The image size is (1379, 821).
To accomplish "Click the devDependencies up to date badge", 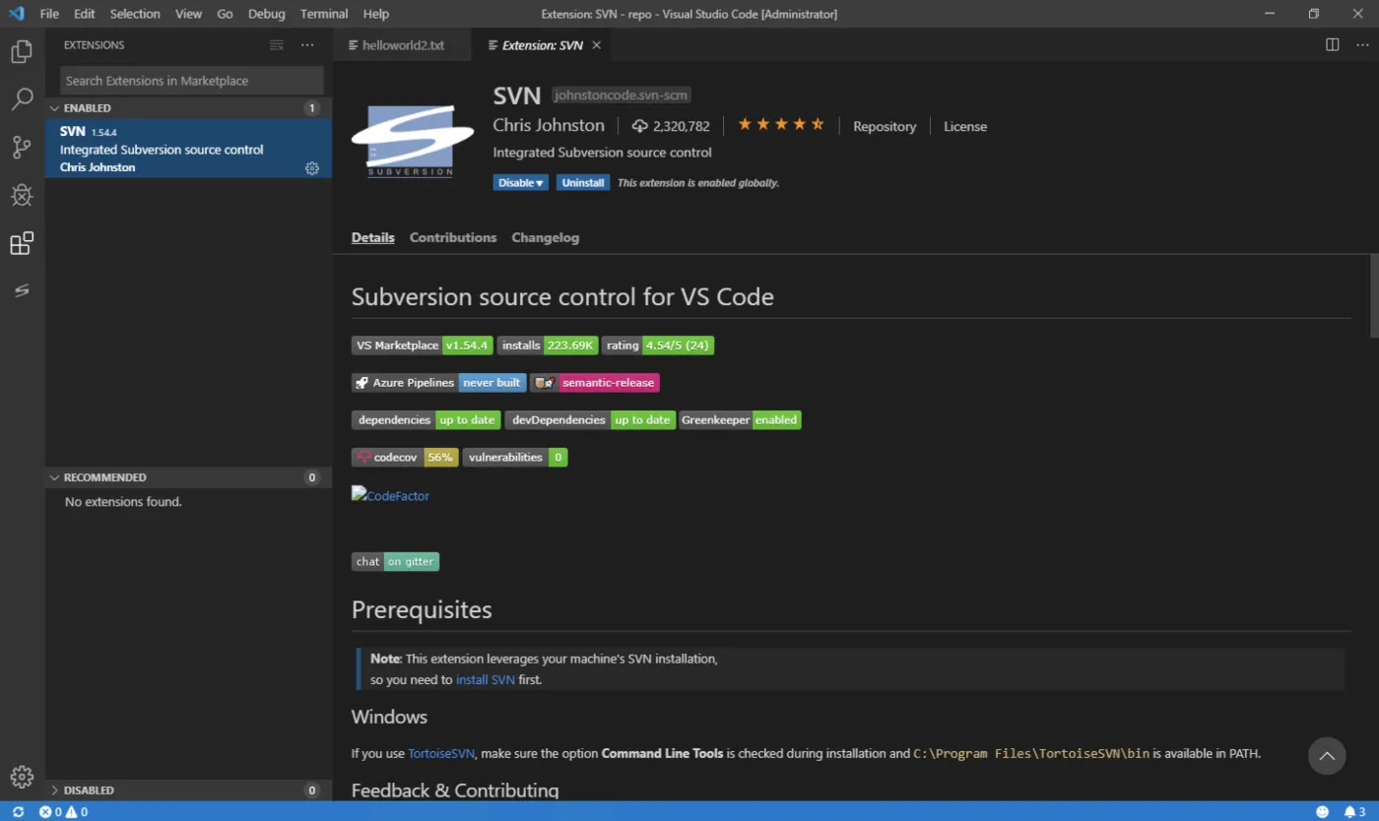I will 590,420.
